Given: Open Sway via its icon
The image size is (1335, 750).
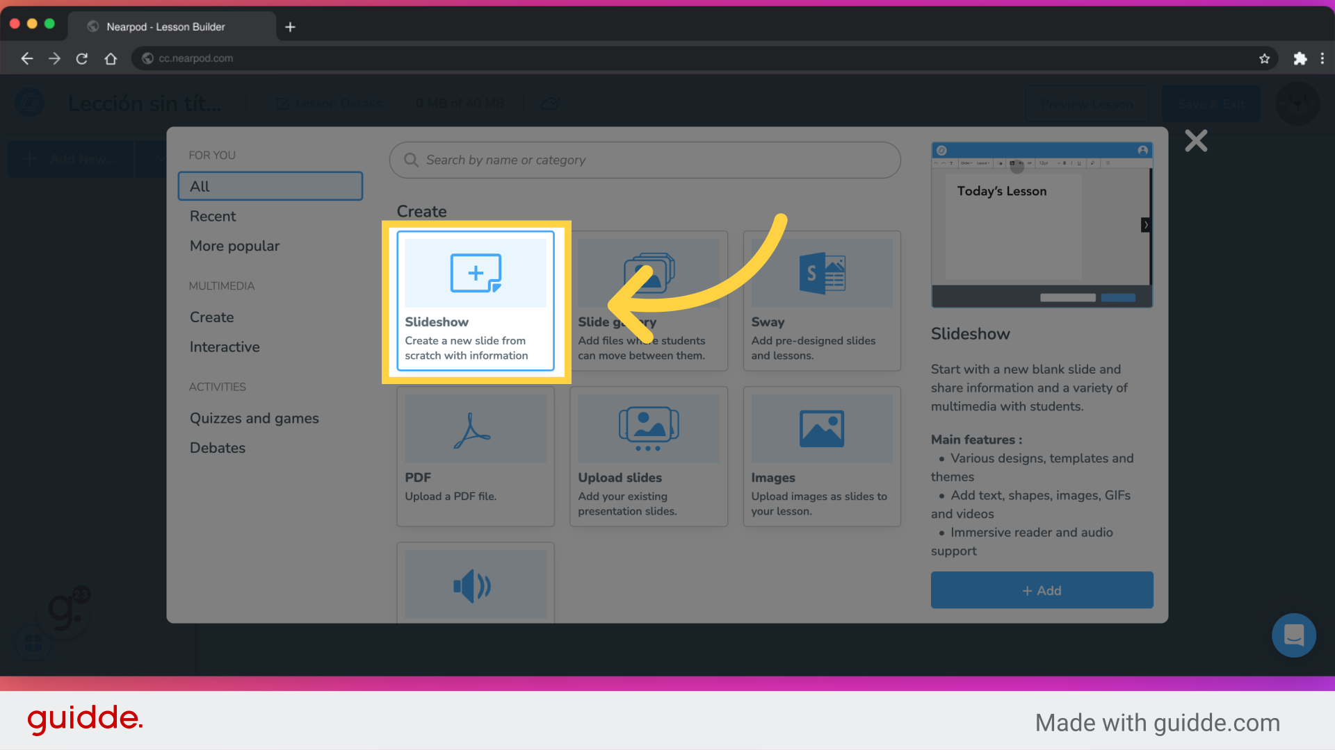Looking at the screenshot, I should tap(821, 272).
